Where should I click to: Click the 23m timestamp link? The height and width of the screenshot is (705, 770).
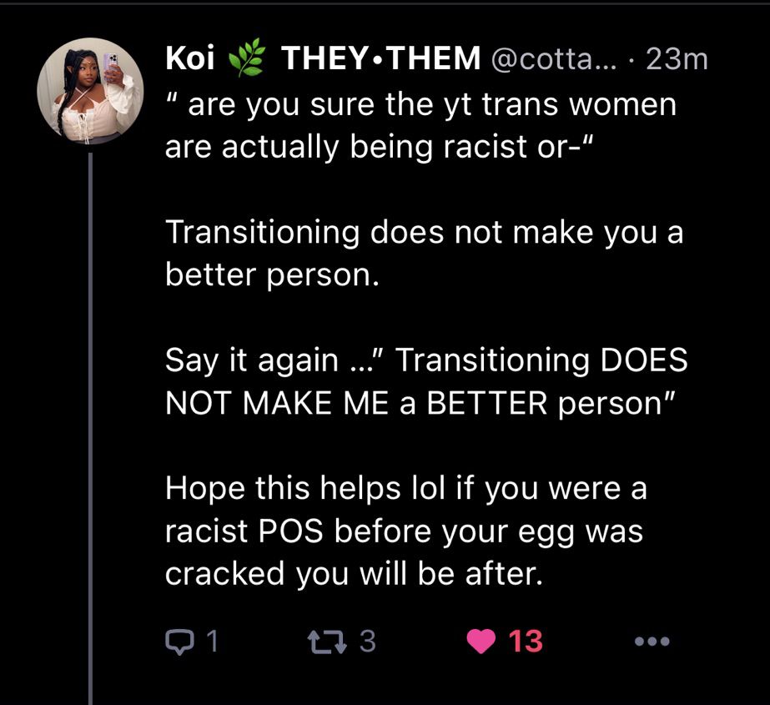[677, 58]
